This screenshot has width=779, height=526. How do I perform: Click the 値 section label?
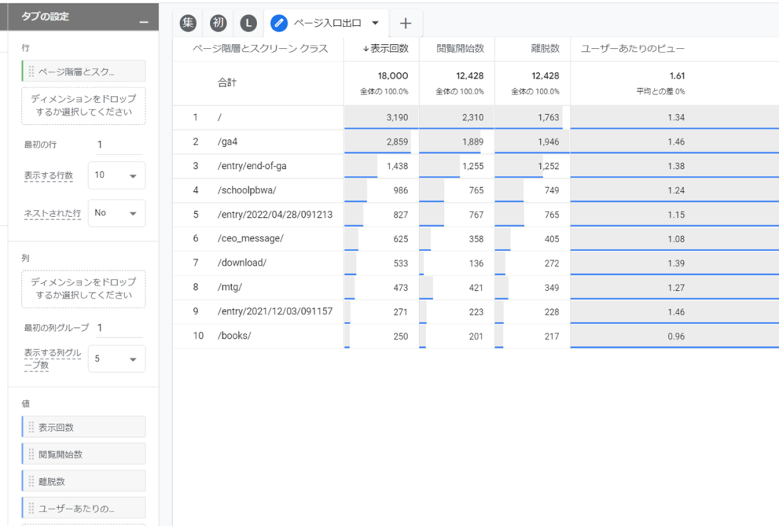click(x=25, y=403)
